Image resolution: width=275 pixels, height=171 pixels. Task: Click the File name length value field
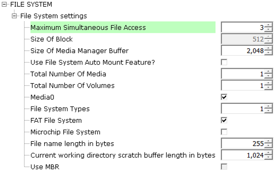(243, 144)
